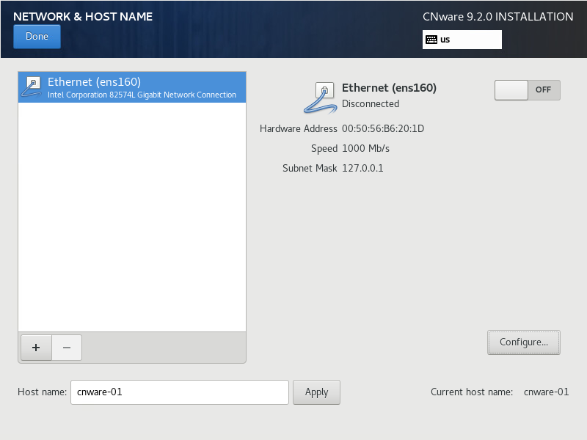Screen dimensions: 587x440
Task: Click the Disconnected status text
Action: coord(371,104)
